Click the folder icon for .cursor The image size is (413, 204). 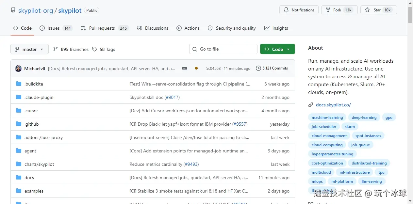[19, 111]
